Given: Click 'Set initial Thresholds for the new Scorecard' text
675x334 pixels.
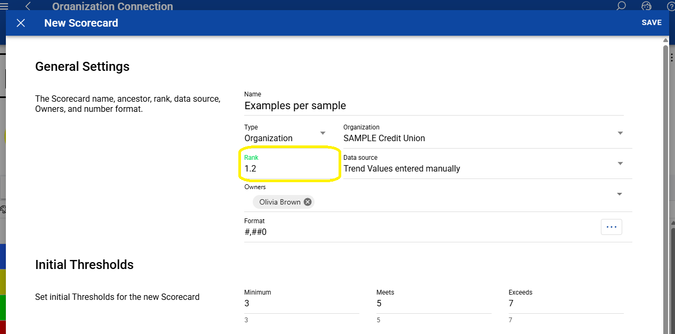Looking at the screenshot, I should [x=117, y=297].
